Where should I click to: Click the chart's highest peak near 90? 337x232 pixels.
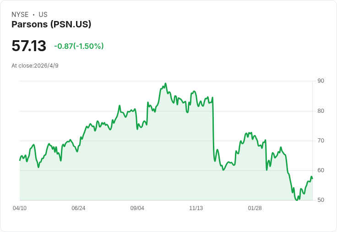[x=165, y=84]
